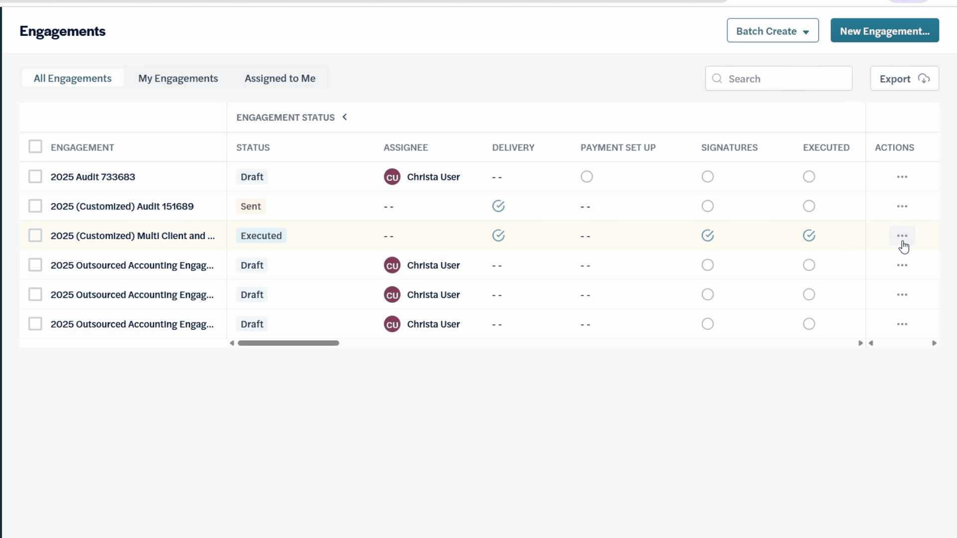This screenshot has height=538, width=957.
Task: Open the Batch Create dropdown
Action: [773, 31]
